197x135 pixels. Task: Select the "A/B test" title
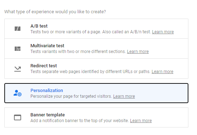39,26
